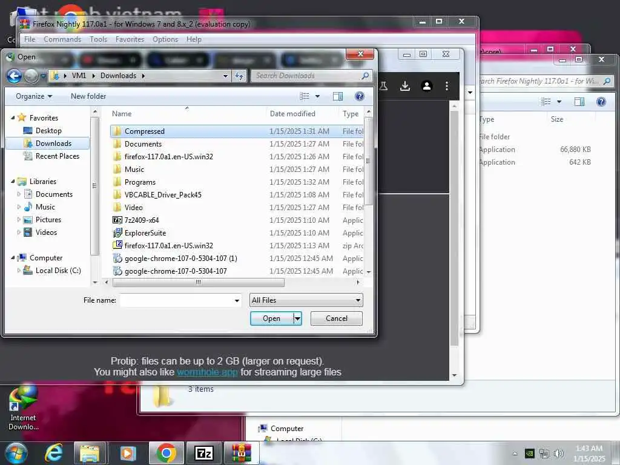Viewport: 620px width, 465px height.
Task: Select Music under Libraries
Action: coord(39,207)
